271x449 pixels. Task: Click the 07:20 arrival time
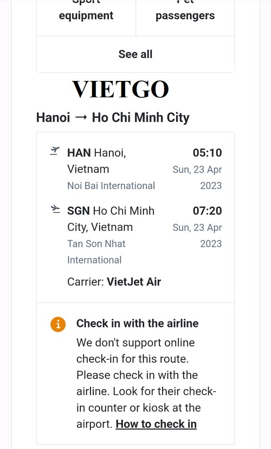point(207,211)
